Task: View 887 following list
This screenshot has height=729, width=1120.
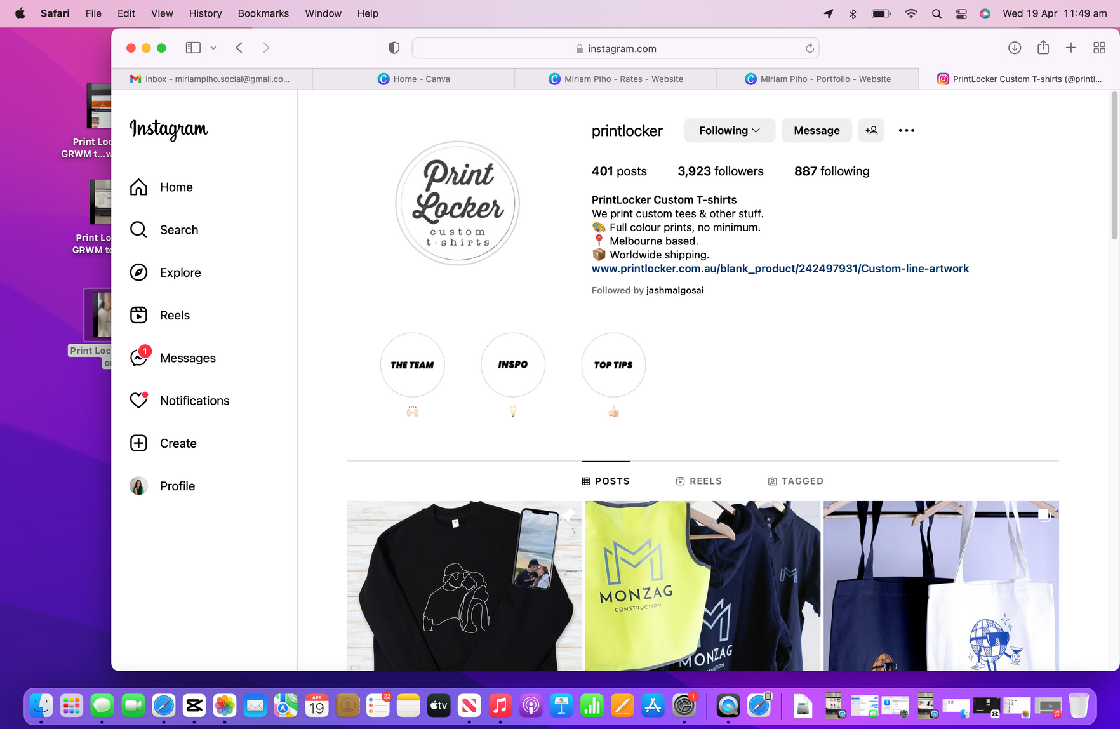Action: 832,171
